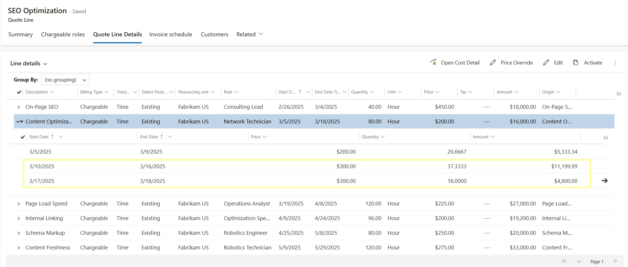Expand the Page Load Speed row
The width and height of the screenshot is (628, 267).
19,204
